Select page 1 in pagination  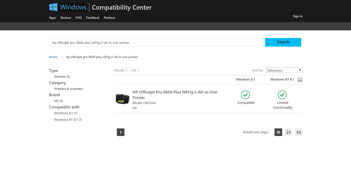click(121, 132)
